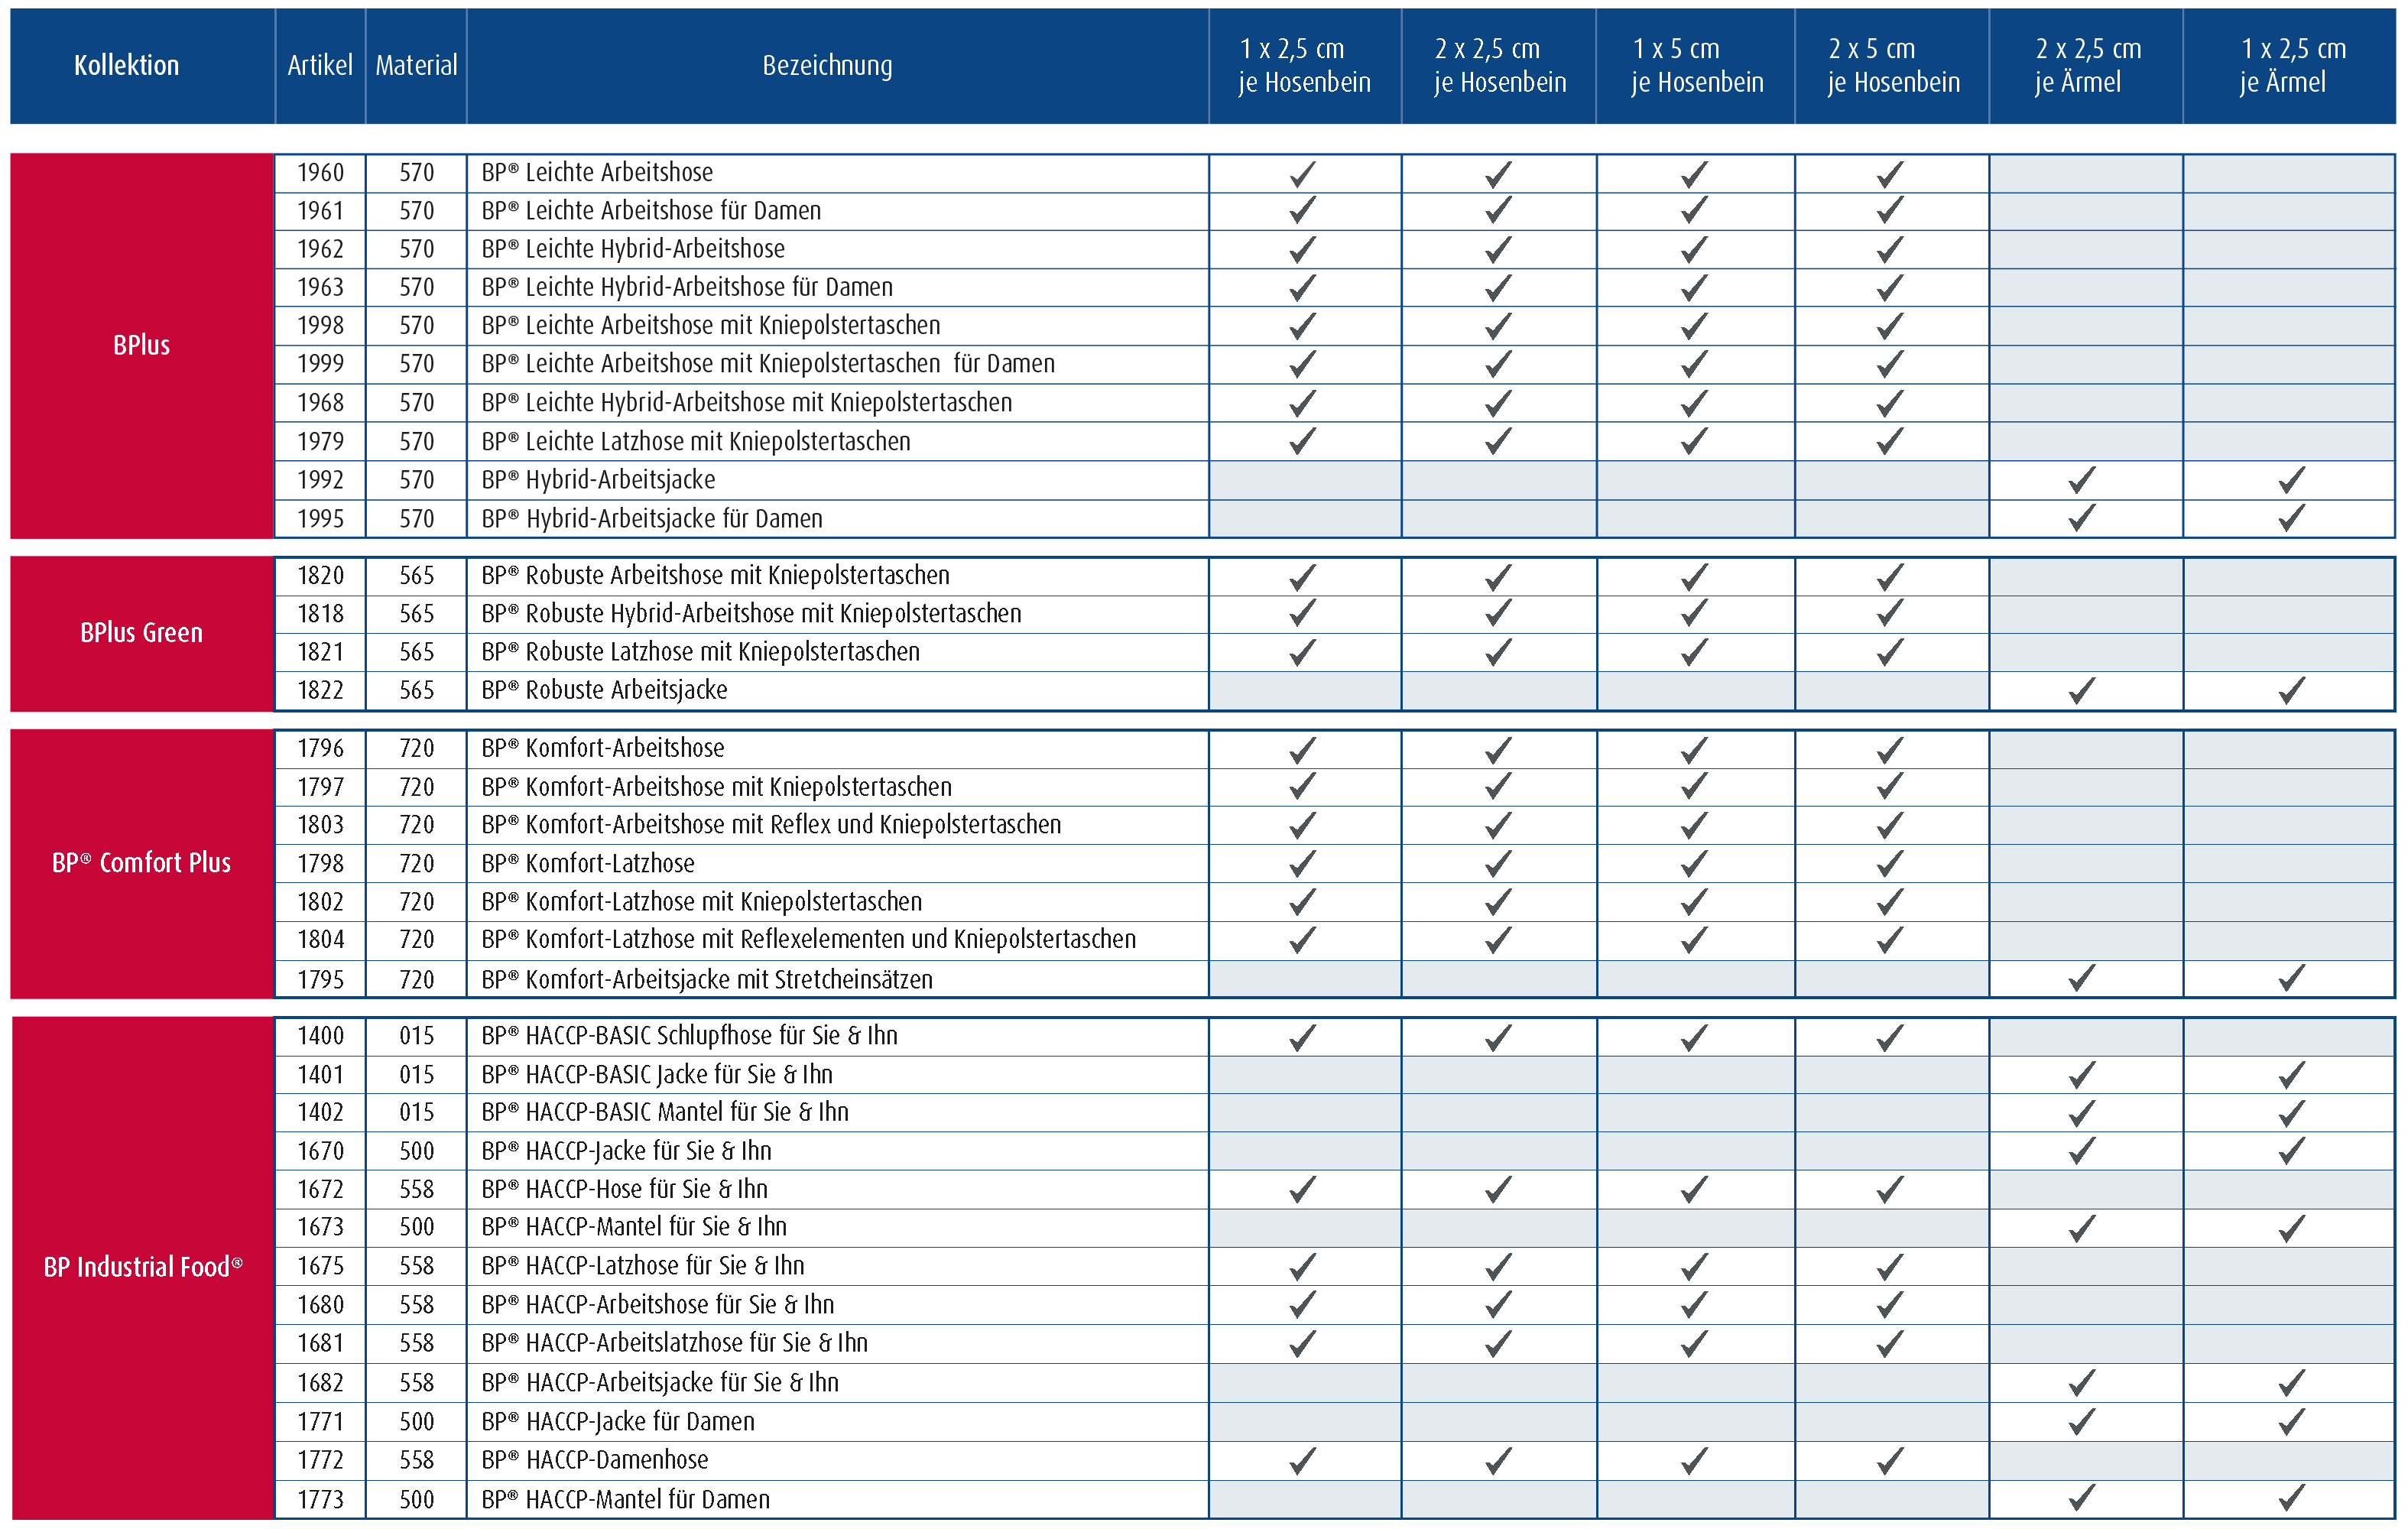Click the BP Comfort Plus collection label
This screenshot has width=2408, height=1529.
(x=141, y=863)
